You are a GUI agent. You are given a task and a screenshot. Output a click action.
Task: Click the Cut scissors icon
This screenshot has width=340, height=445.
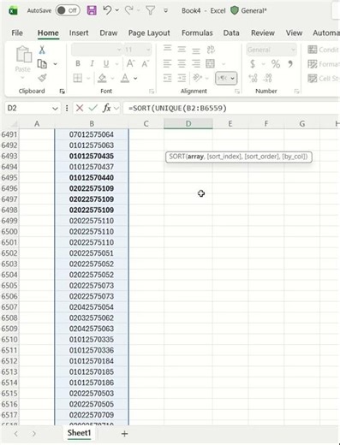coord(42,50)
